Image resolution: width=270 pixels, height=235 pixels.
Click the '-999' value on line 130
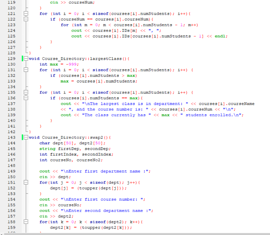71,64
